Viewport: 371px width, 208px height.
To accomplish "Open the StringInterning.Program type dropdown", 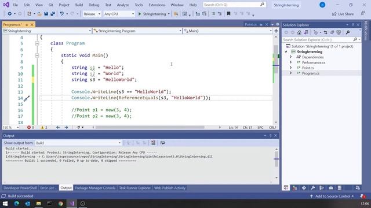I will (x=137, y=31).
